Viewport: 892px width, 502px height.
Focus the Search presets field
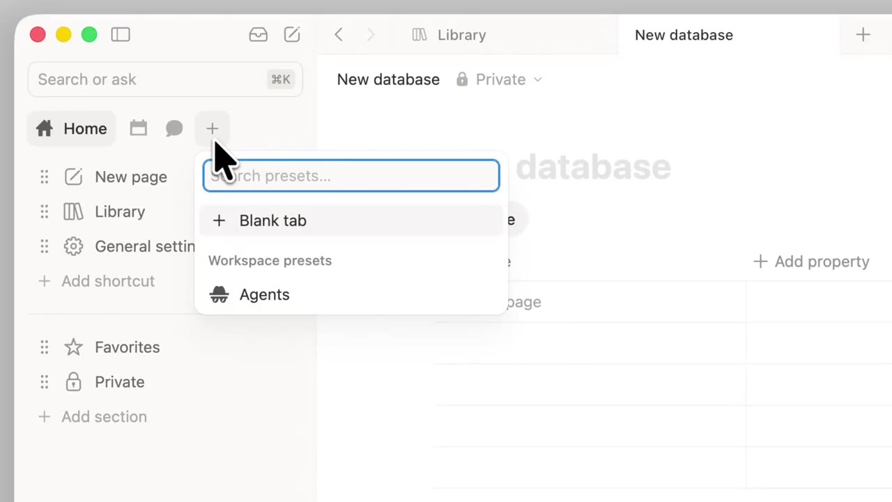point(351,176)
